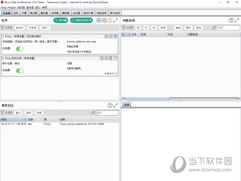This screenshot has width=241, height=181.
Task: Open settings gear for task 1
Action: point(111,37)
